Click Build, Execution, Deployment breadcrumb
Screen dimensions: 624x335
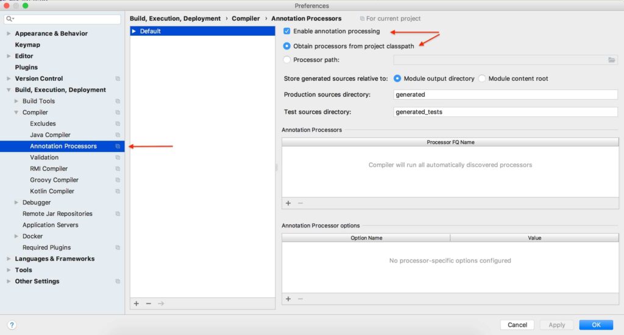point(175,19)
